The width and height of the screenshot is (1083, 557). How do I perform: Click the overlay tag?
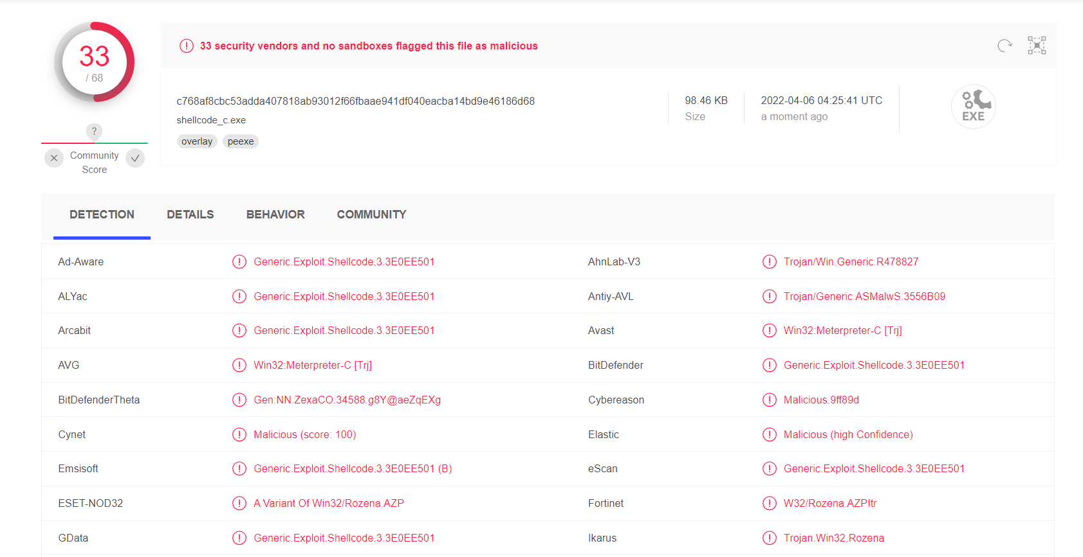[197, 141]
